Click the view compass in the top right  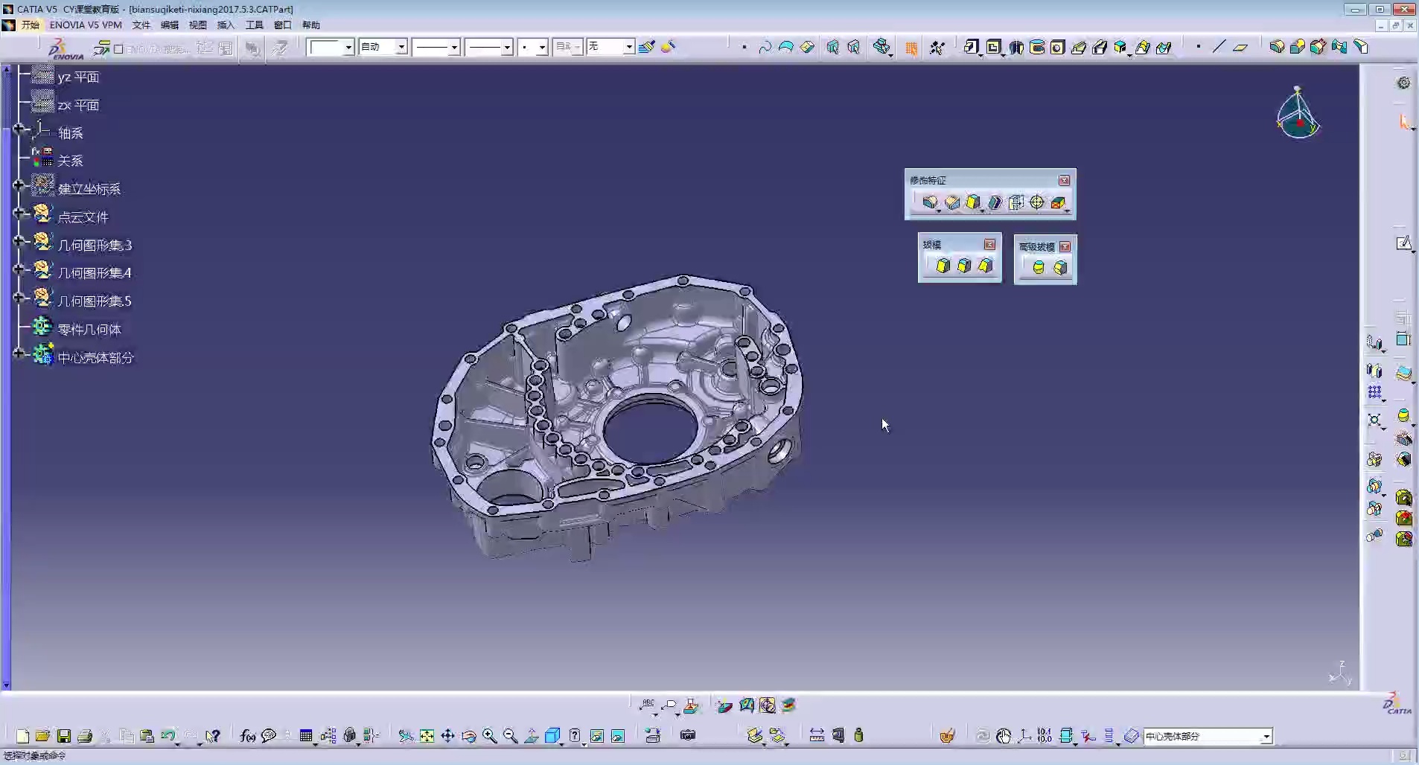click(1298, 114)
